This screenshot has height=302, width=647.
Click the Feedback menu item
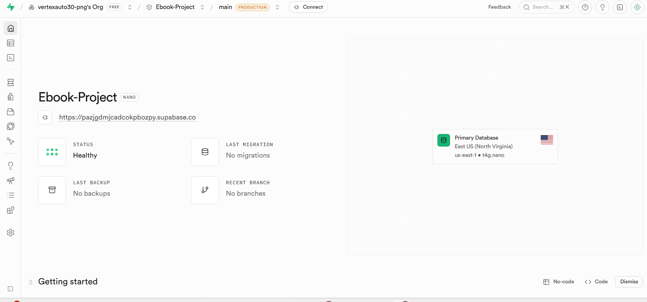tap(499, 7)
